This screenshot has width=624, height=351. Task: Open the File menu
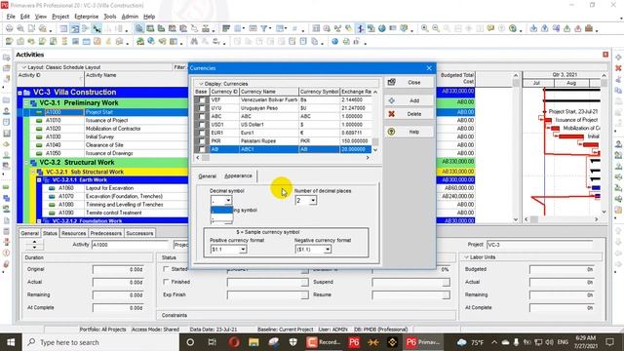[11, 17]
